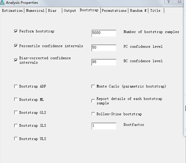The width and height of the screenshot is (186, 163).
Task: Go to the Output tab
Action: (x=70, y=11)
